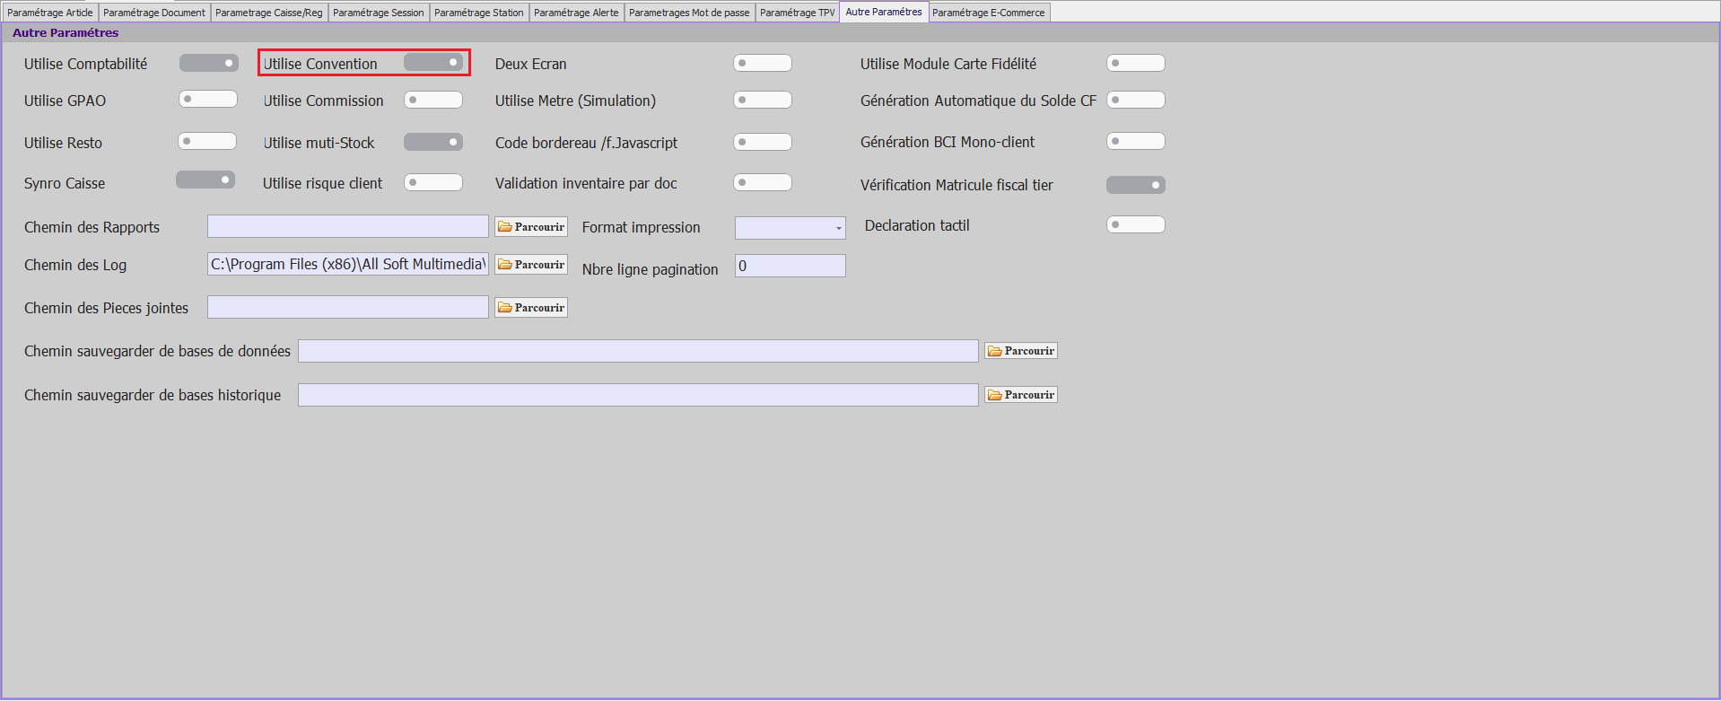
Task: Open the Paramétrage Station tab
Action: click(479, 13)
